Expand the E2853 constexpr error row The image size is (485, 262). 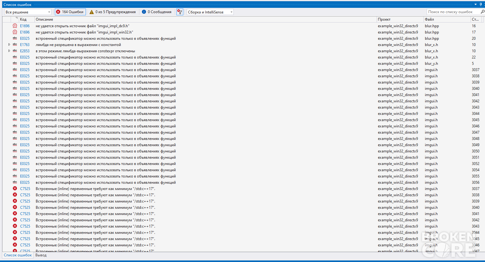(9, 51)
